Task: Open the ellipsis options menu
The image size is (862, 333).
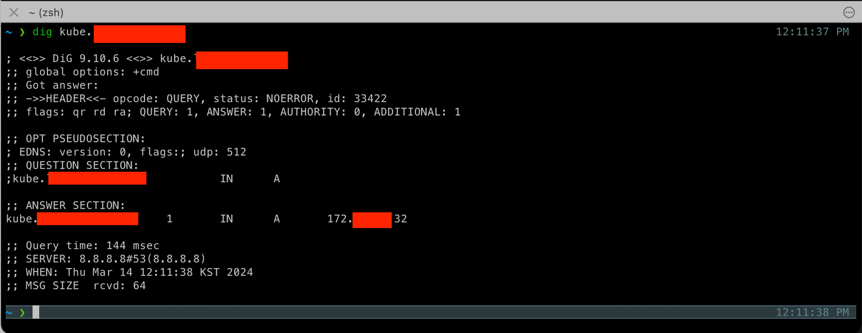Action: point(849,12)
